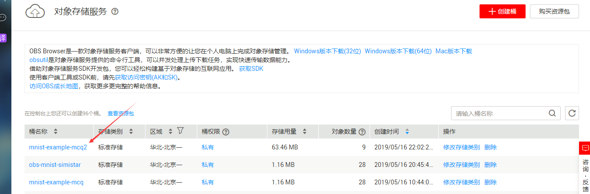Viewport: 590px width, 194px height.
Task: Click 修改存储类别 in the mnist-example-mcq row
Action: point(462,182)
